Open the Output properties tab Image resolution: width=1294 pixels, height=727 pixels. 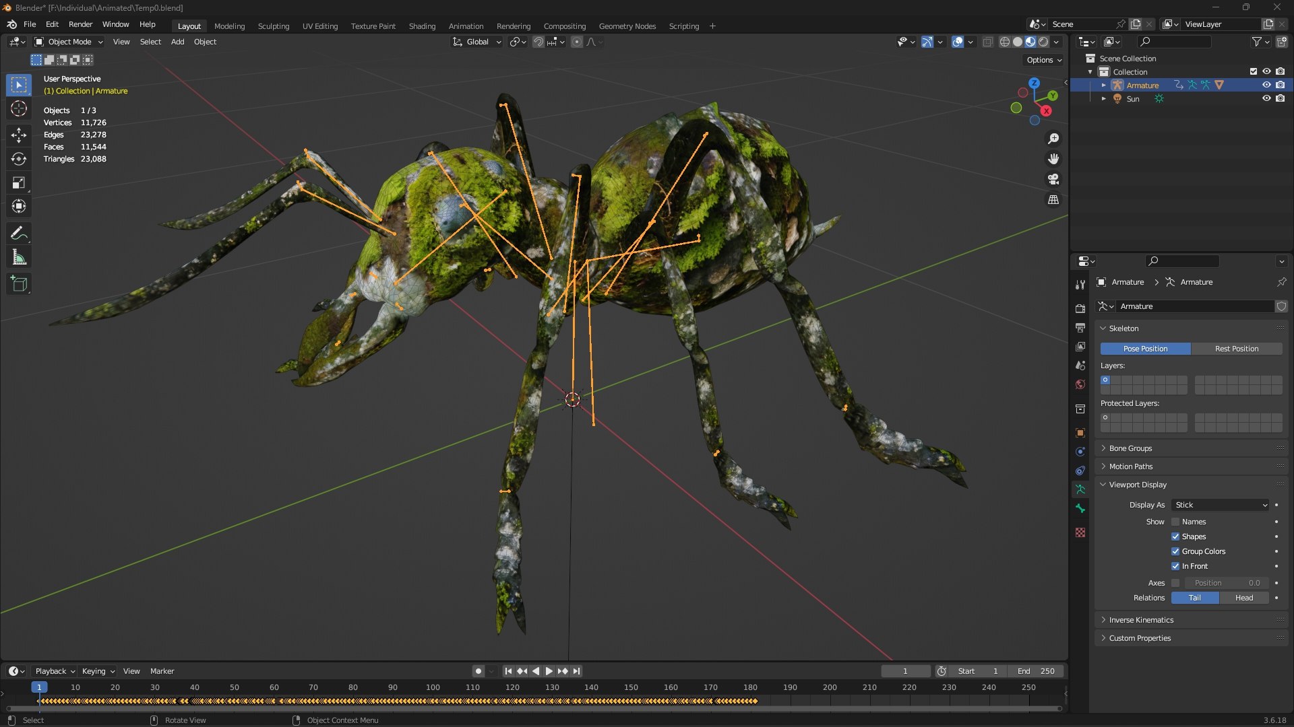(1080, 328)
